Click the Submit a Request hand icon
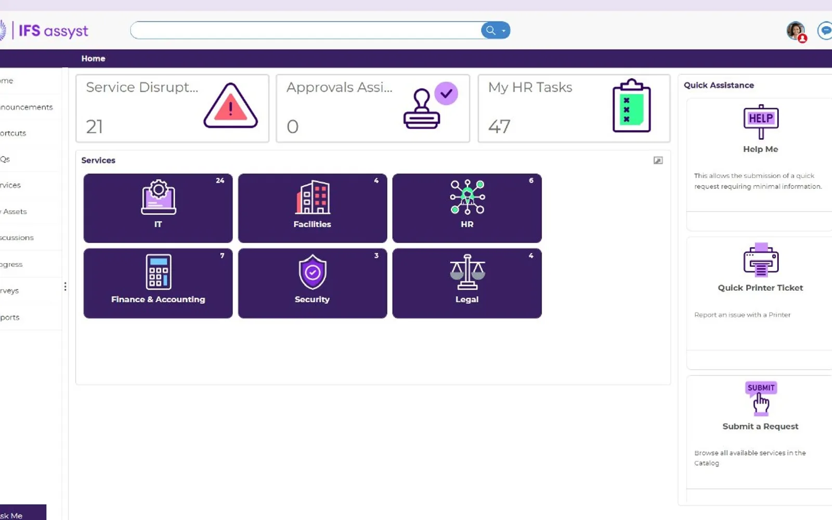832x520 pixels. tap(761, 398)
